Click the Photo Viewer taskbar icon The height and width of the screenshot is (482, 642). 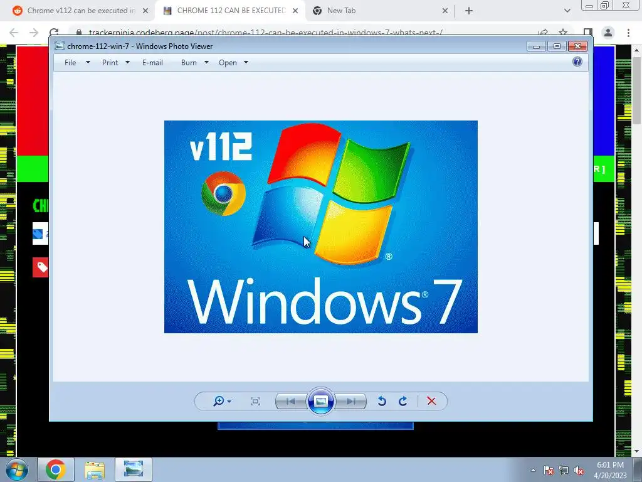click(x=134, y=469)
